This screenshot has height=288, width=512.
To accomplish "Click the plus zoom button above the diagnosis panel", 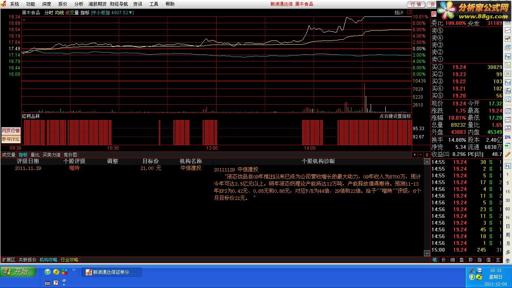I will pyautogui.click(x=415, y=155).
